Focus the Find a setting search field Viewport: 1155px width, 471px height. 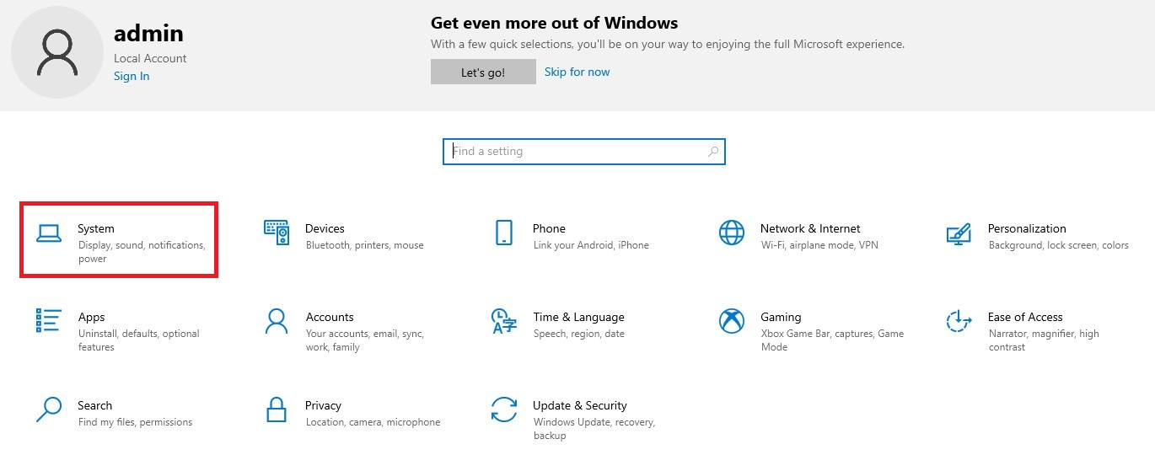(x=583, y=152)
